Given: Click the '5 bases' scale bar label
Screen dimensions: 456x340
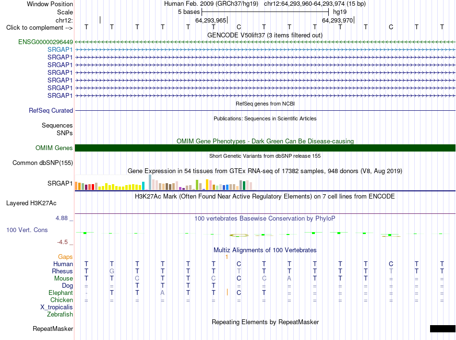Looking at the screenshot, I should click(189, 12).
